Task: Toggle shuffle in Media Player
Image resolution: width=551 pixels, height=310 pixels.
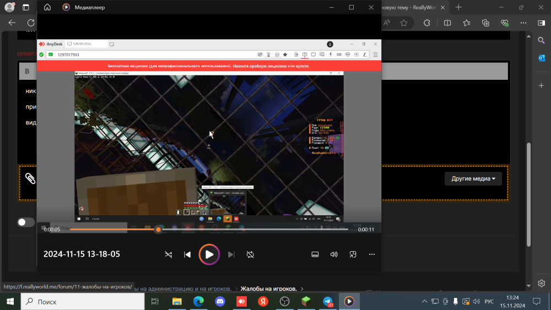Action: [168, 254]
